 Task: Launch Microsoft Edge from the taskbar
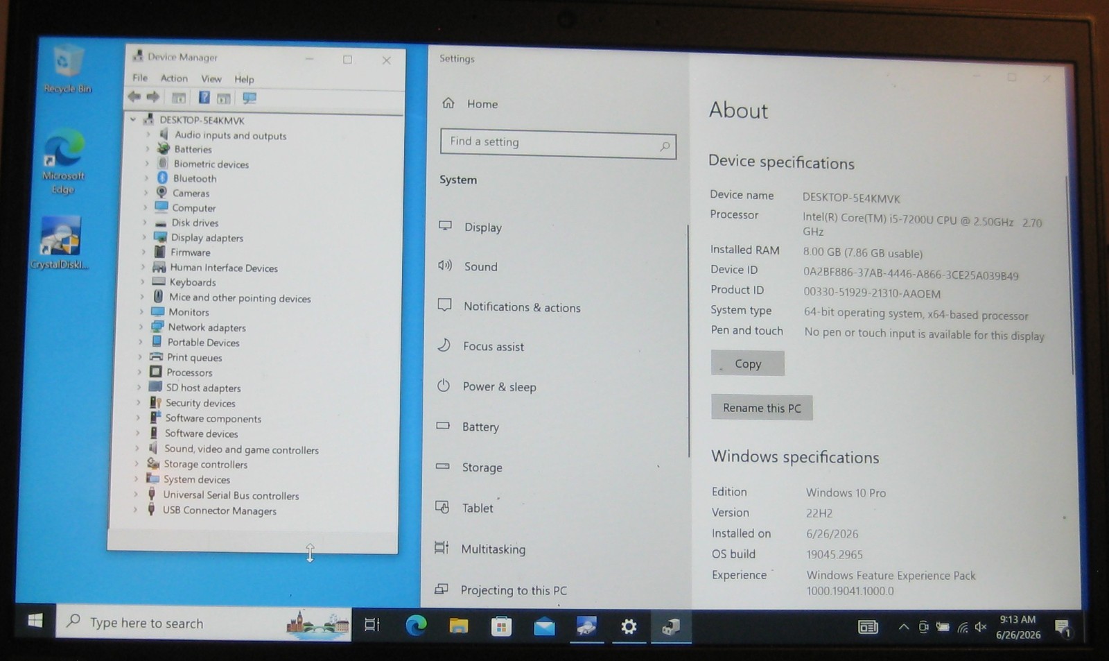[416, 626]
